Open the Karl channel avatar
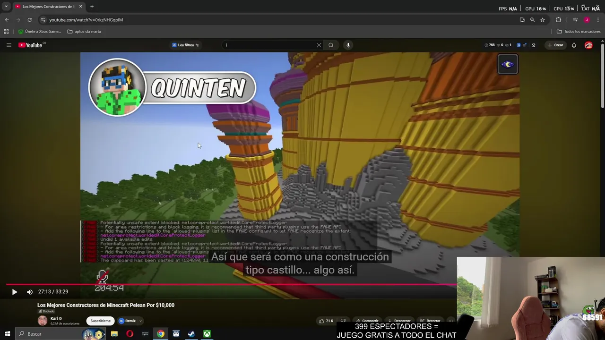 43,321
